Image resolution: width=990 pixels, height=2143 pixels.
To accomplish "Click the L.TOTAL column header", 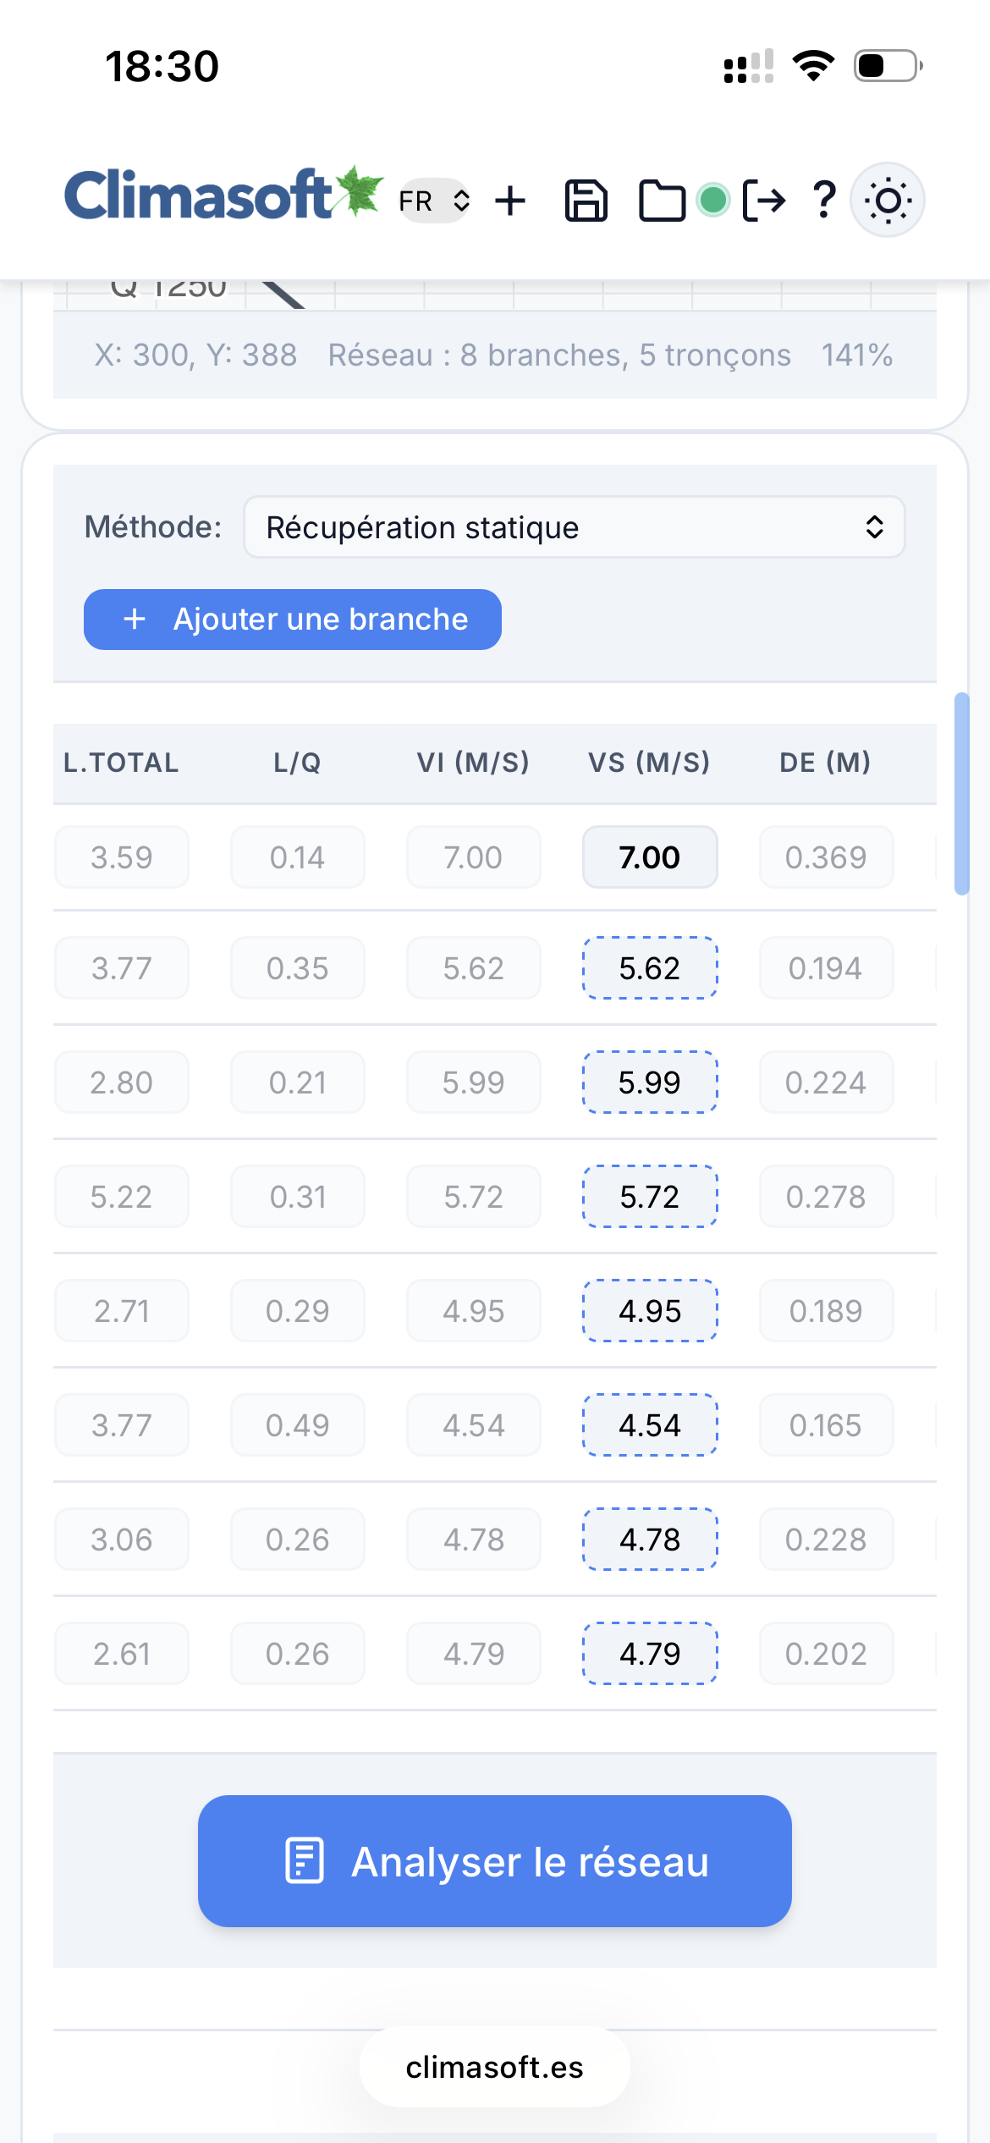I will tap(121, 763).
